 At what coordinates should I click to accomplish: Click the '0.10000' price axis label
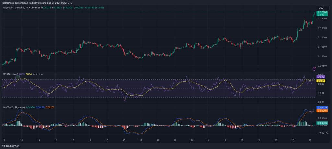coord(322,56)
